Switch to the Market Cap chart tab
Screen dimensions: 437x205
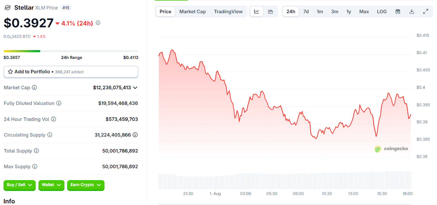pyautogui.click(x=192, y=11)
